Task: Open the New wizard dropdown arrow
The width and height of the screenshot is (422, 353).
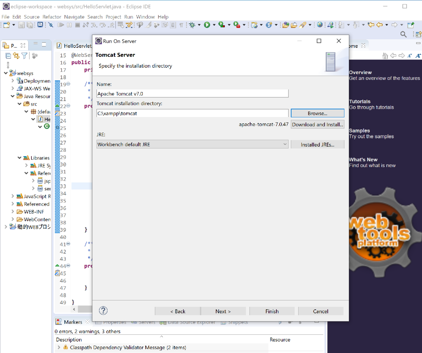Action: point(14,25)
